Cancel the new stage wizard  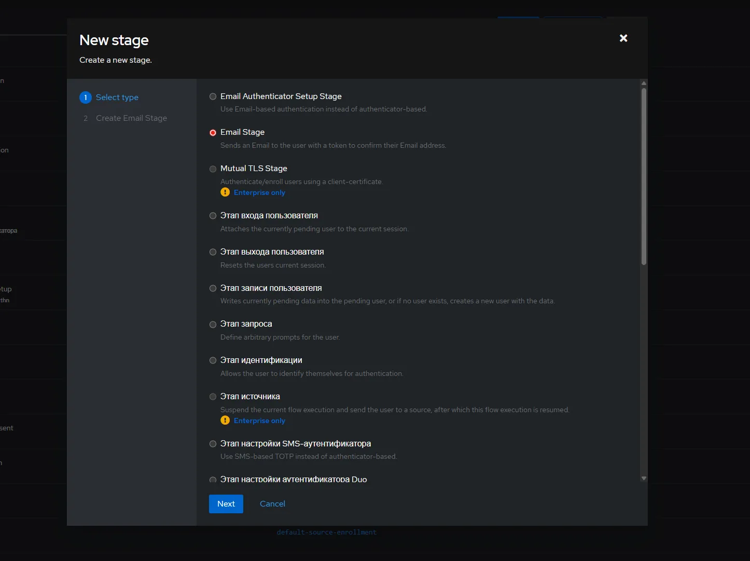coord(272,504)
